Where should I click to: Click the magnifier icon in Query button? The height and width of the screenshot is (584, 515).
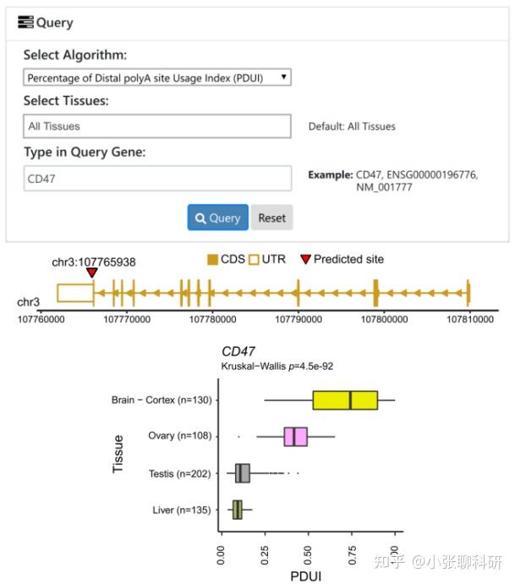click(x=200, y=218)
